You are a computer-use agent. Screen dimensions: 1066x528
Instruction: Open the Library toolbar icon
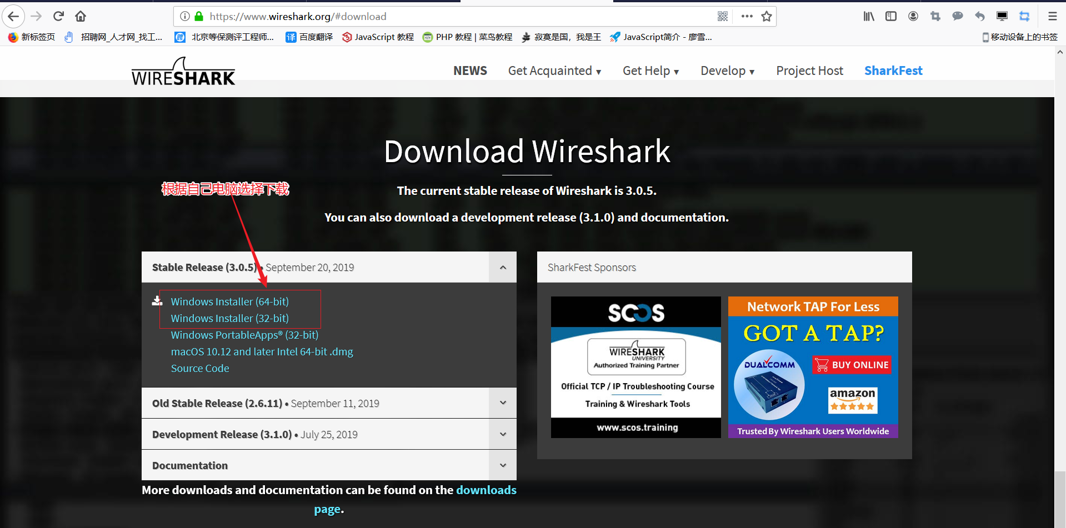869,16
